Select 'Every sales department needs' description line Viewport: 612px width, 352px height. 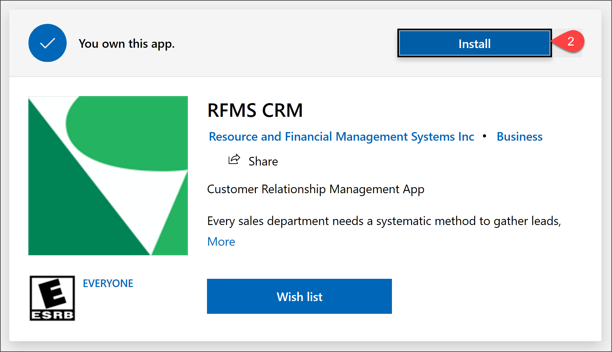(x=384, y=221)
